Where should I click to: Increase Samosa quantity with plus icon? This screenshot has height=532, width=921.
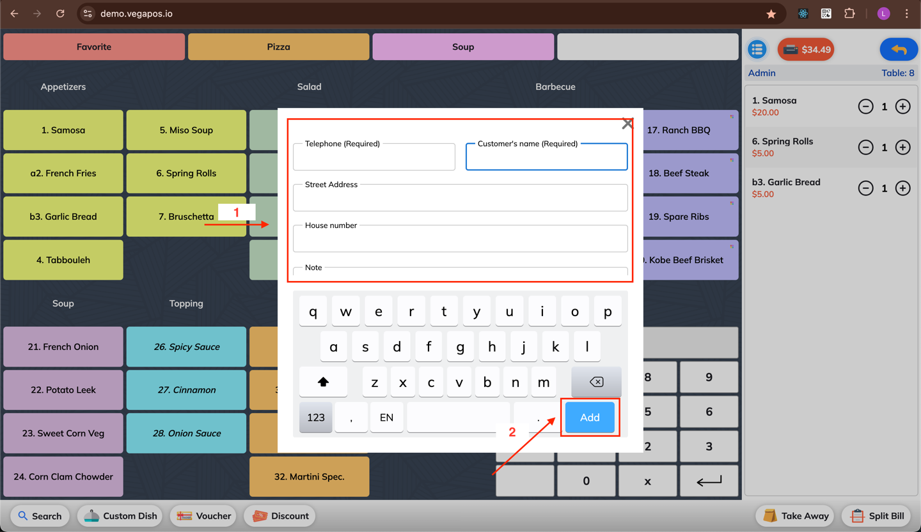902,107
